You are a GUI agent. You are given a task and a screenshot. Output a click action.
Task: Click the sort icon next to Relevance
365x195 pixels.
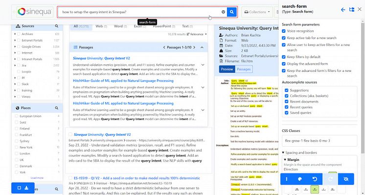coord(188,34)
